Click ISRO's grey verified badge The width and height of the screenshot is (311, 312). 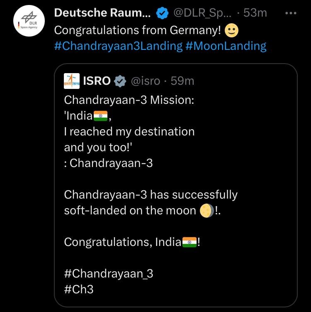(x=120, y=81)
